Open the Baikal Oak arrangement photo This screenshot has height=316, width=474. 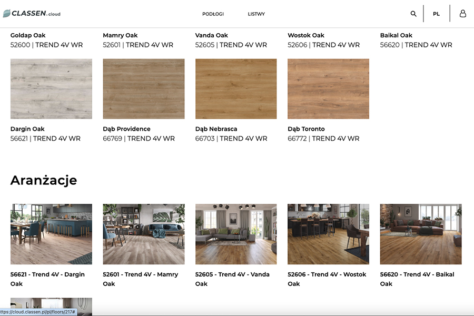coord(421,234)
